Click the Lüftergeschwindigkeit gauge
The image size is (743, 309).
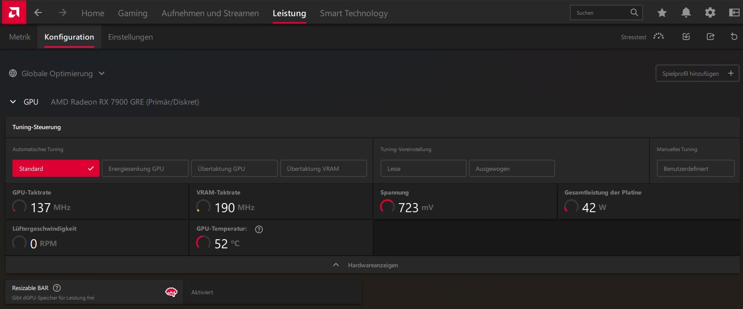pyautogui.click(x=19, y=243)
